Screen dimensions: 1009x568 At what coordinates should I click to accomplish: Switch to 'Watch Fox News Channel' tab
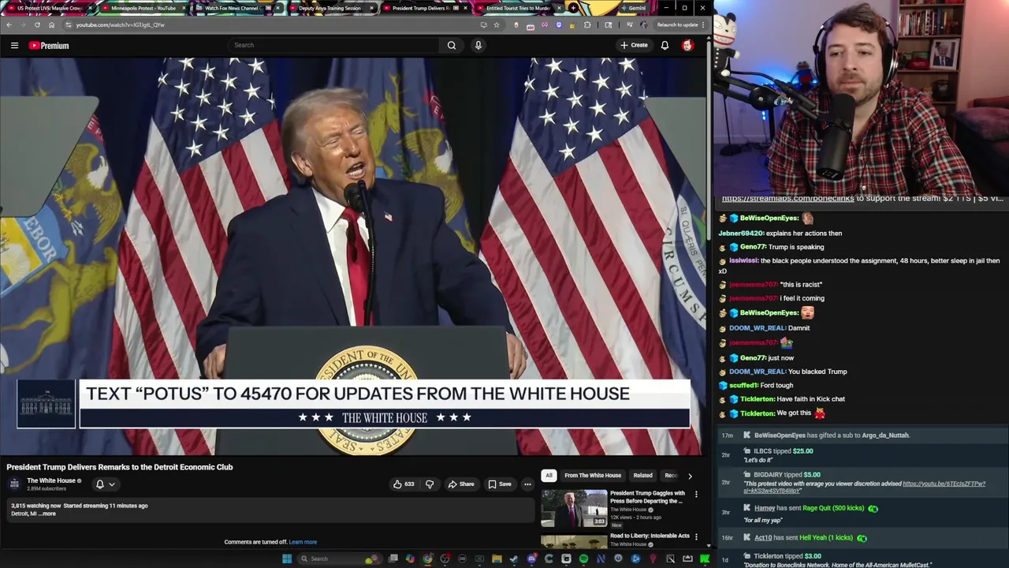(x=236, y=8)
